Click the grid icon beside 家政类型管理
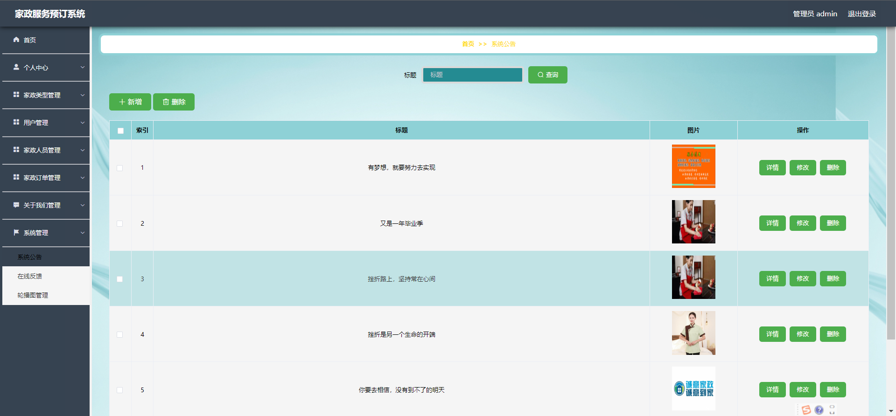 [16, 95]
